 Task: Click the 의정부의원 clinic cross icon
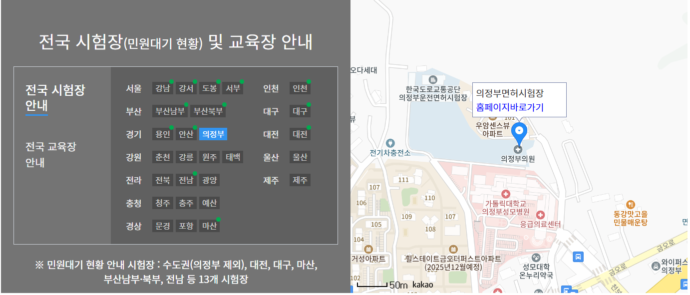(x=518, y=150)
